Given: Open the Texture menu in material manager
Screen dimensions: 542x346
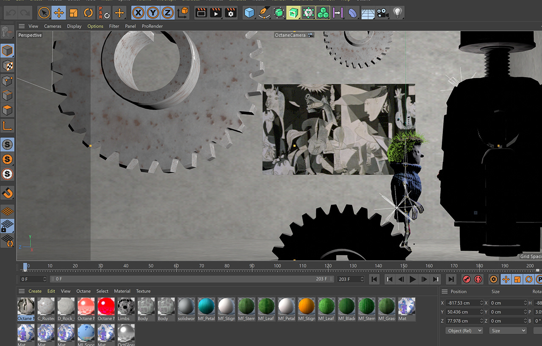Looking at the screenshot, I should 143,291.
